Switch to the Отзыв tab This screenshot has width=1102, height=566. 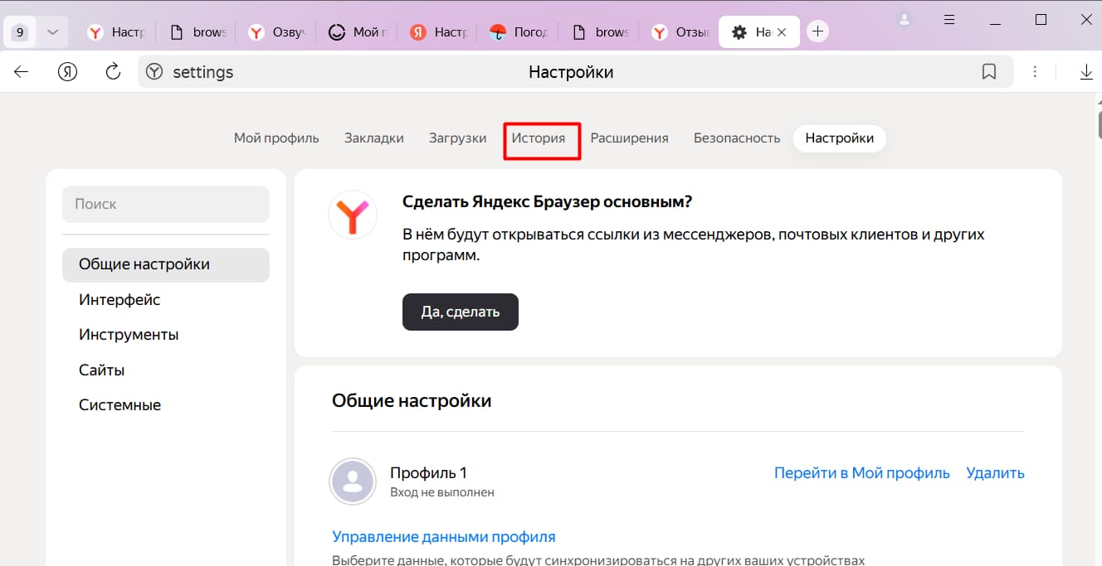coord(680,32)
